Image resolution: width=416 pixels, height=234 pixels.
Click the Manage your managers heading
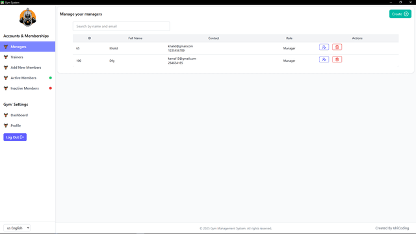point(81,14)
